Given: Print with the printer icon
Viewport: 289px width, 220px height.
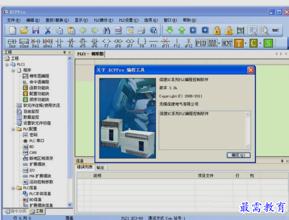Looking at the screenshot, I should (141, 30).
